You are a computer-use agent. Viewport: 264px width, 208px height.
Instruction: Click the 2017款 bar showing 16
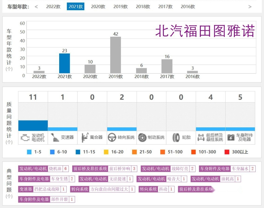[167, 66]
